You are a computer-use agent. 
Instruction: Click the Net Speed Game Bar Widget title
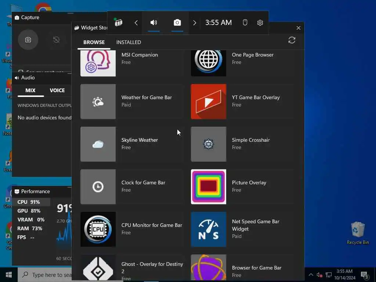[256, 225]
